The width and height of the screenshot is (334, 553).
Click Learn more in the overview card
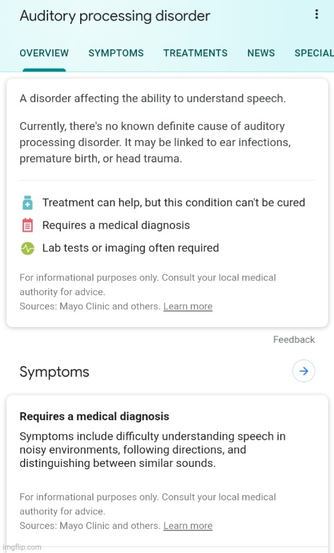point(188,306)
